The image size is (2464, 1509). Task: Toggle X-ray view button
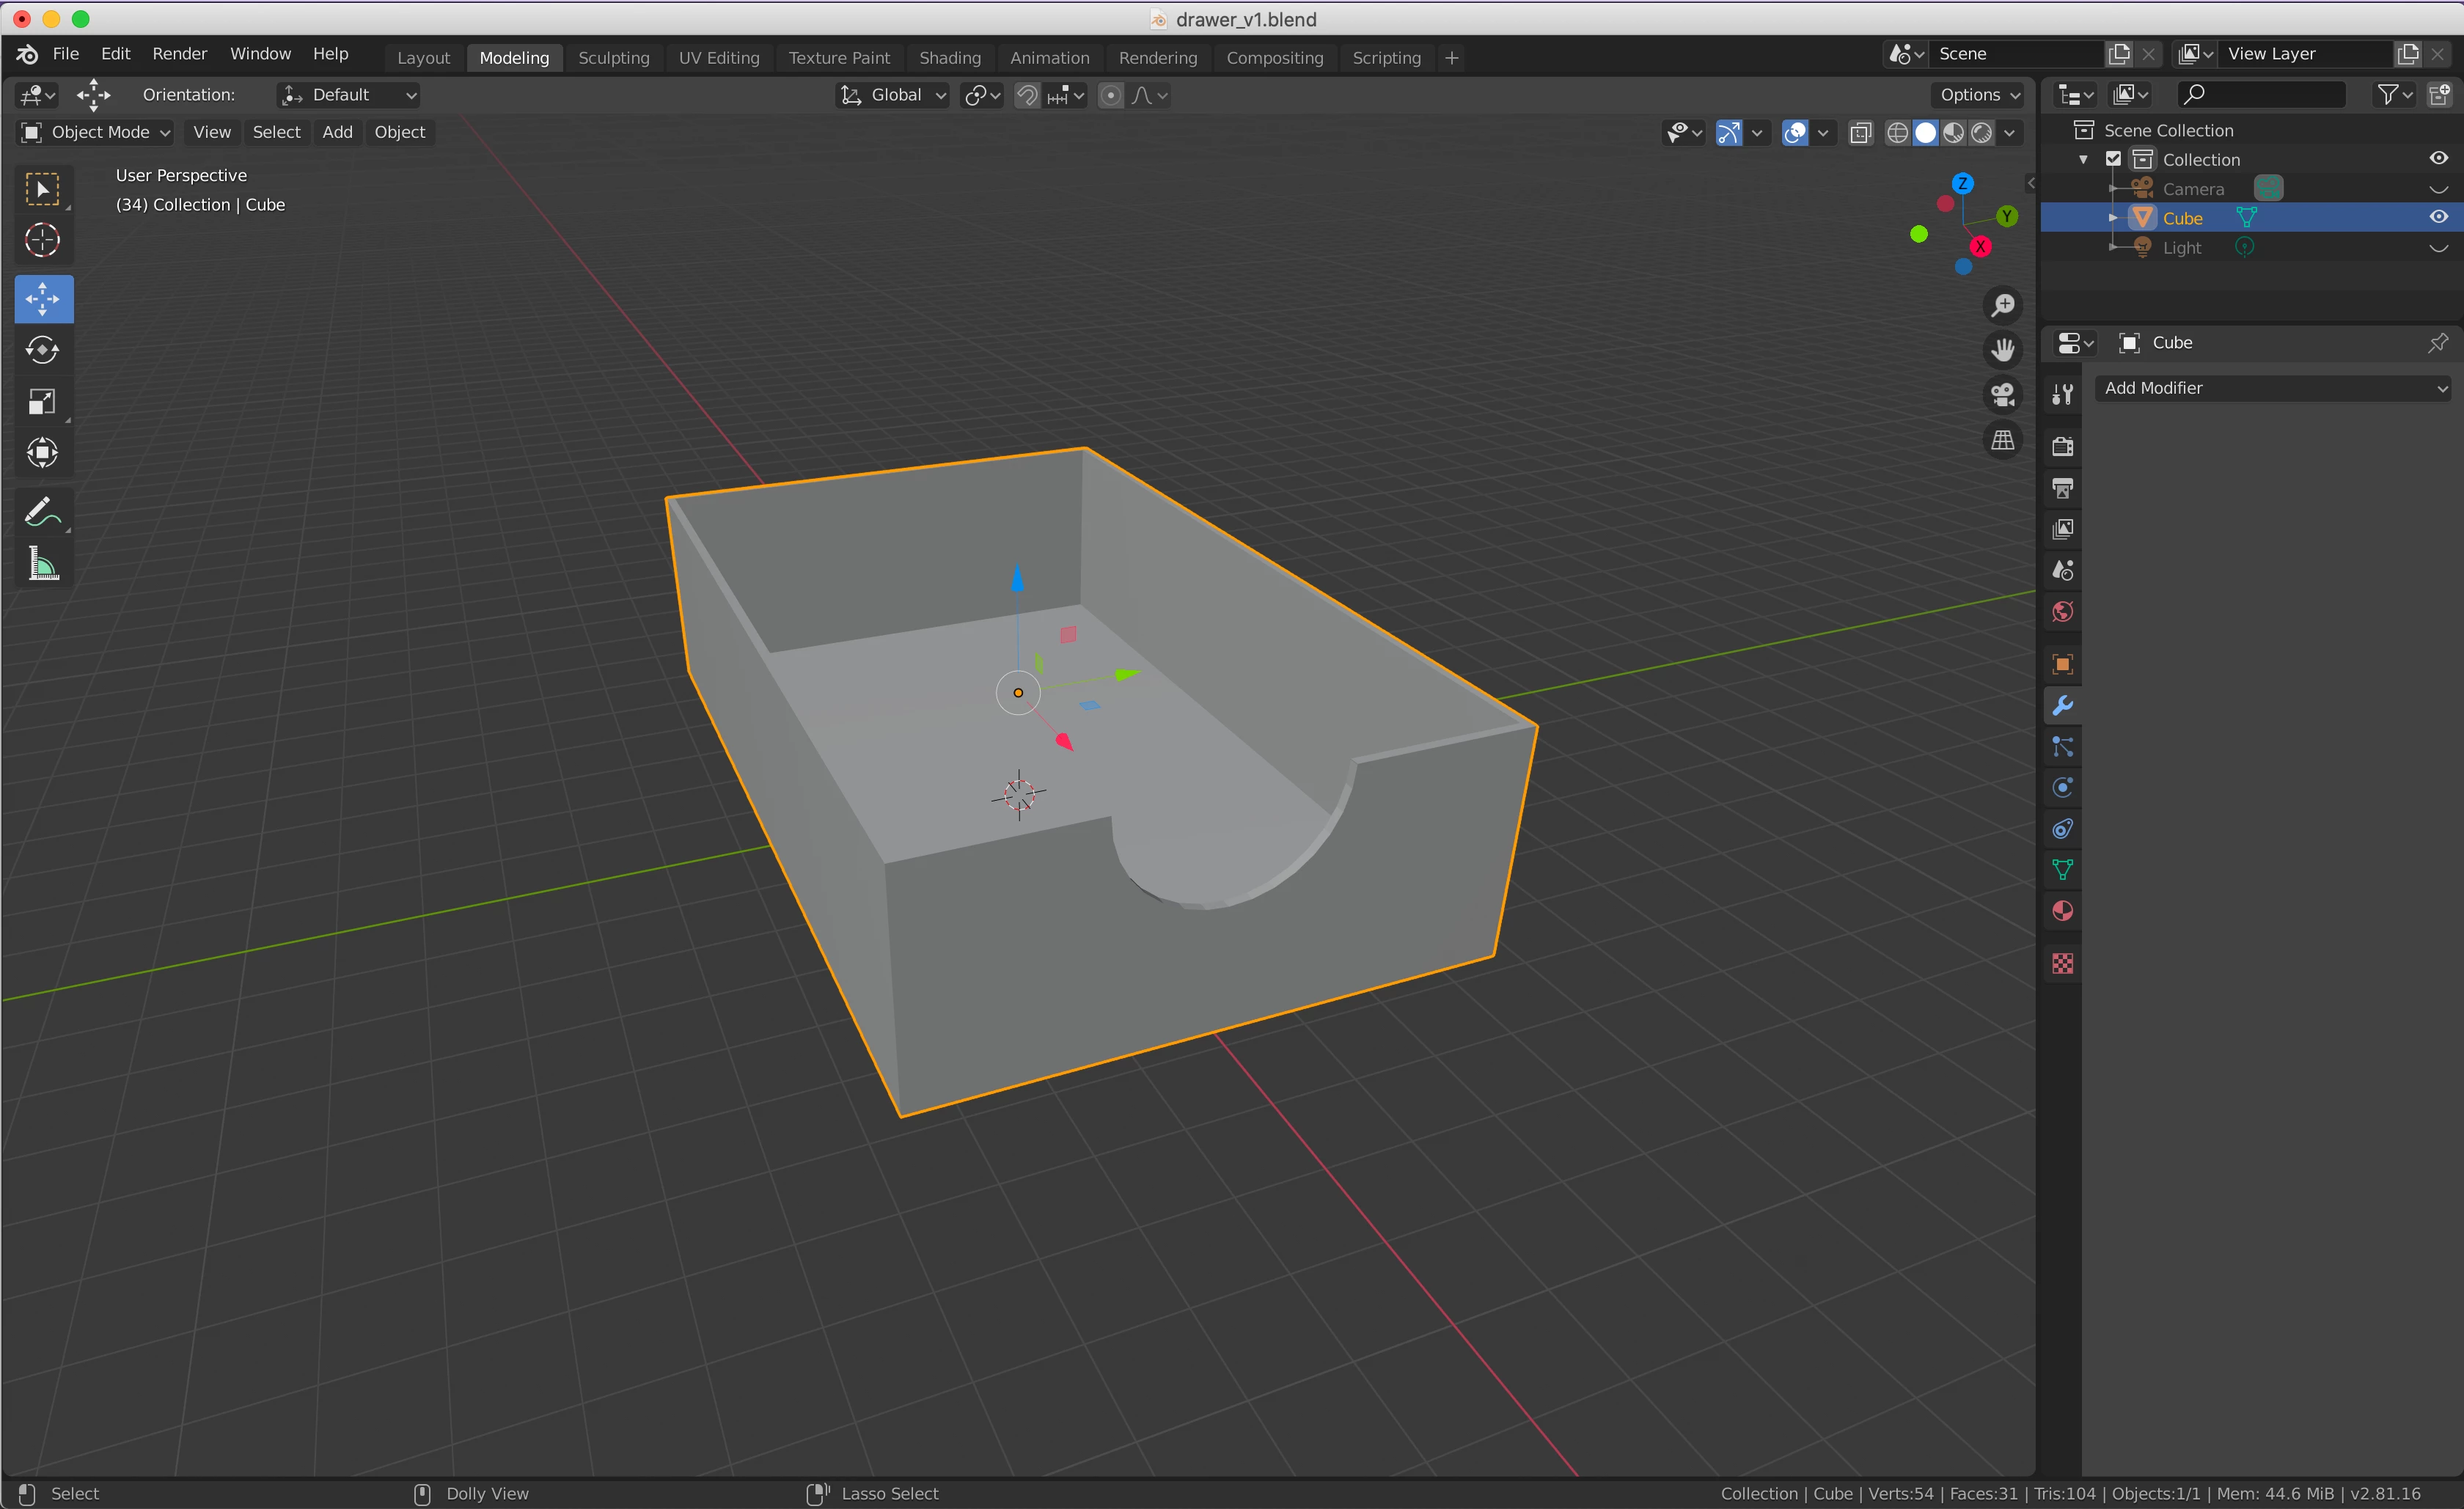[1860, 133]
